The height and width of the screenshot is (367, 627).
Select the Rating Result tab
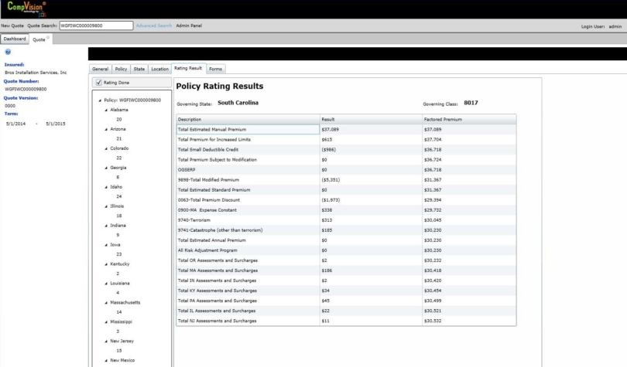tap(188, 68)
